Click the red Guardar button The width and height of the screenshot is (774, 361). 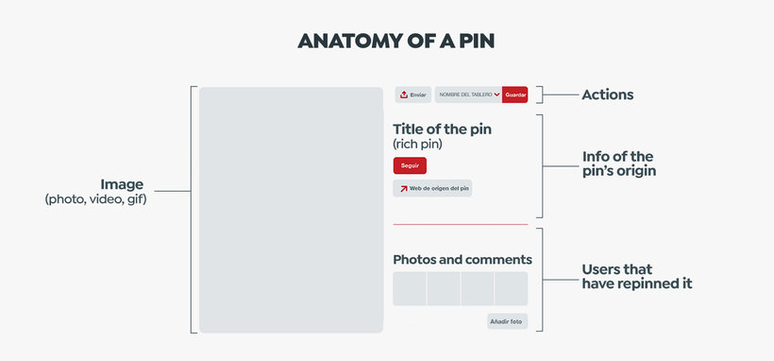click(514, 95)
